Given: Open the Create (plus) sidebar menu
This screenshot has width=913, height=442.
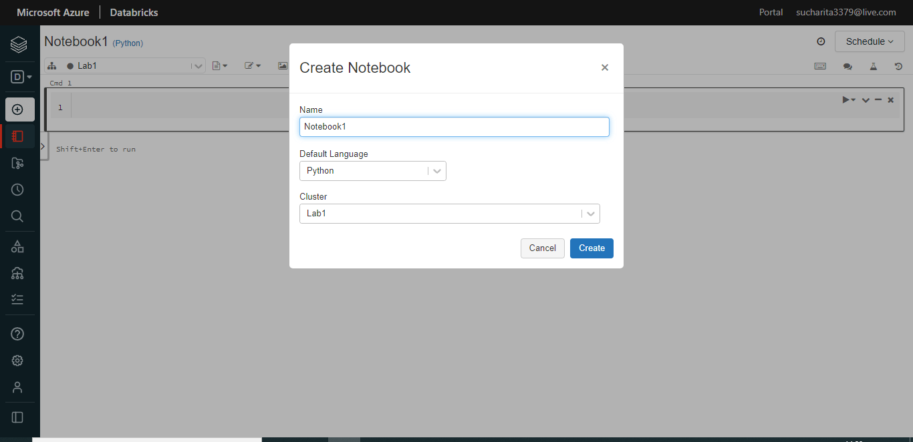Looking at the screenshot, I should (18, 109).
